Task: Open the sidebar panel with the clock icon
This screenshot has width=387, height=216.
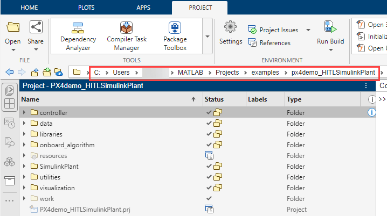Action: tap(9, 123)
